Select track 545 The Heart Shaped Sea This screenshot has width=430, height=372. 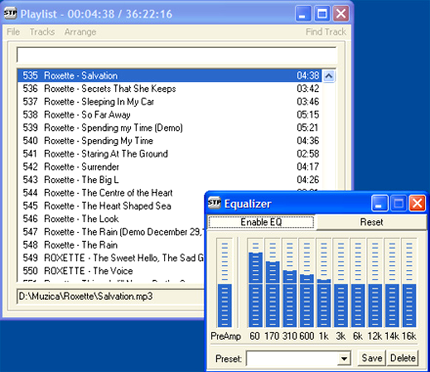coord(111,206)
